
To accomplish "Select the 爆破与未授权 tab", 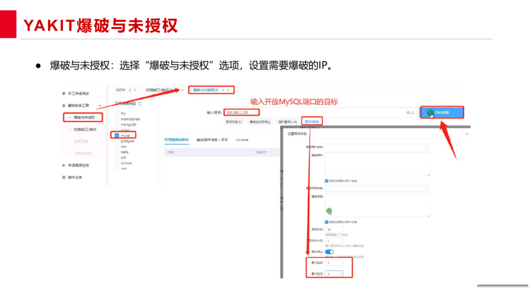I will (206, 90).
